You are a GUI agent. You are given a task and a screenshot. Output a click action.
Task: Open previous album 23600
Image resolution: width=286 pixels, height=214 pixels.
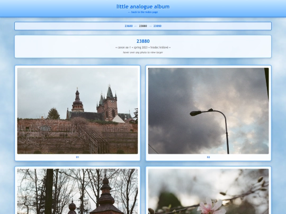[129, 26]
